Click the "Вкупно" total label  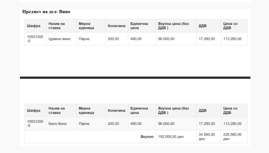147,137
